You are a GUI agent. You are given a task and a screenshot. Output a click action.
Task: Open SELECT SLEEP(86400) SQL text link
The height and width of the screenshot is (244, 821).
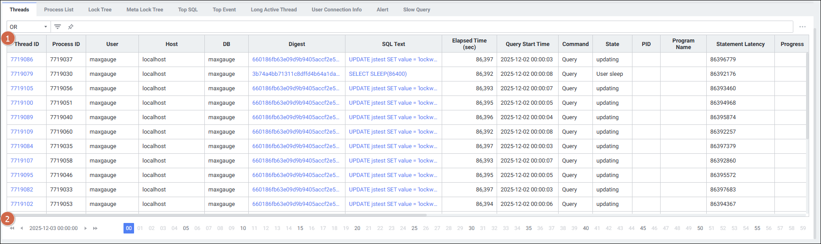coord(378,74)
